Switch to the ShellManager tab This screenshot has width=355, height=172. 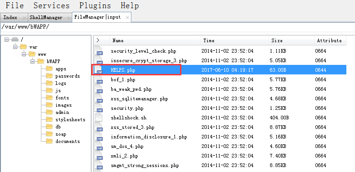[46, 17]
